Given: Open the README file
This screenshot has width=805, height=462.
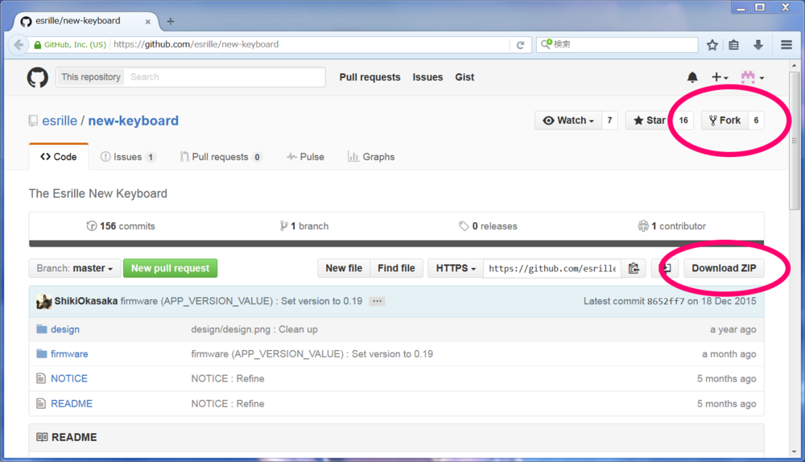Looking at the screenshot, I should point(72,403).
